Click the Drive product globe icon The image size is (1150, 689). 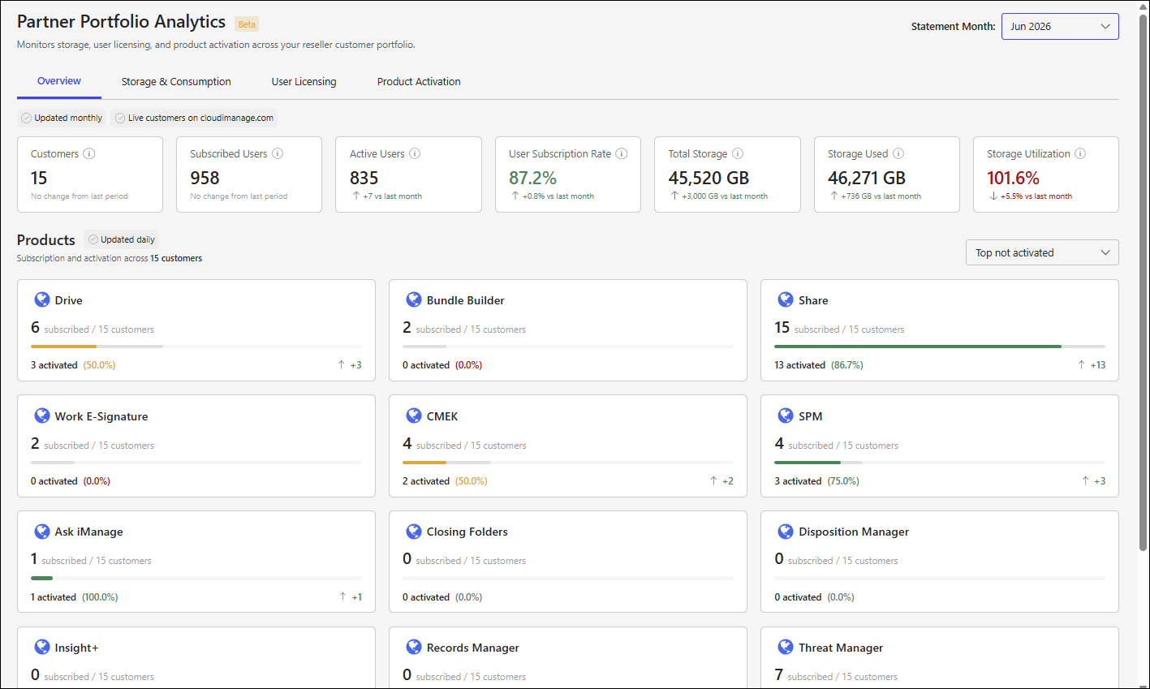pyautogui.click(x=42, y=299)
